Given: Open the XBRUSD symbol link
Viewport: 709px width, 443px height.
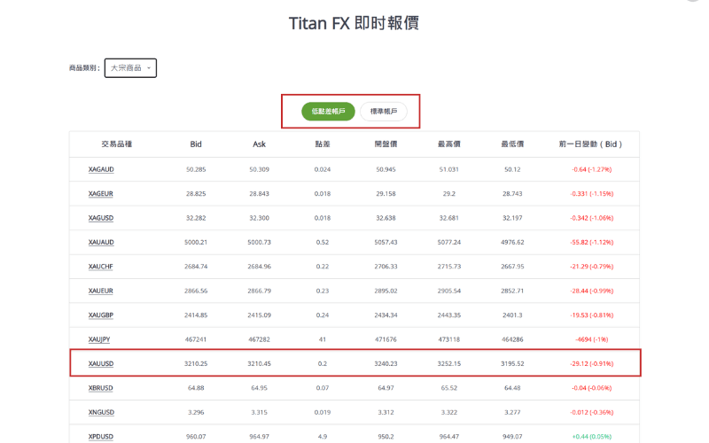Looking at the screenshot, I should pos(100,388).
